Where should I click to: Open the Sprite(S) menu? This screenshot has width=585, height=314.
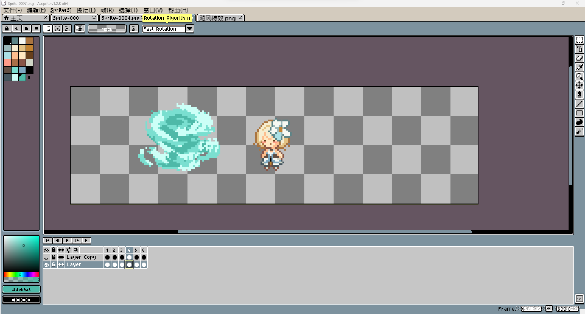tap(61, 10)
